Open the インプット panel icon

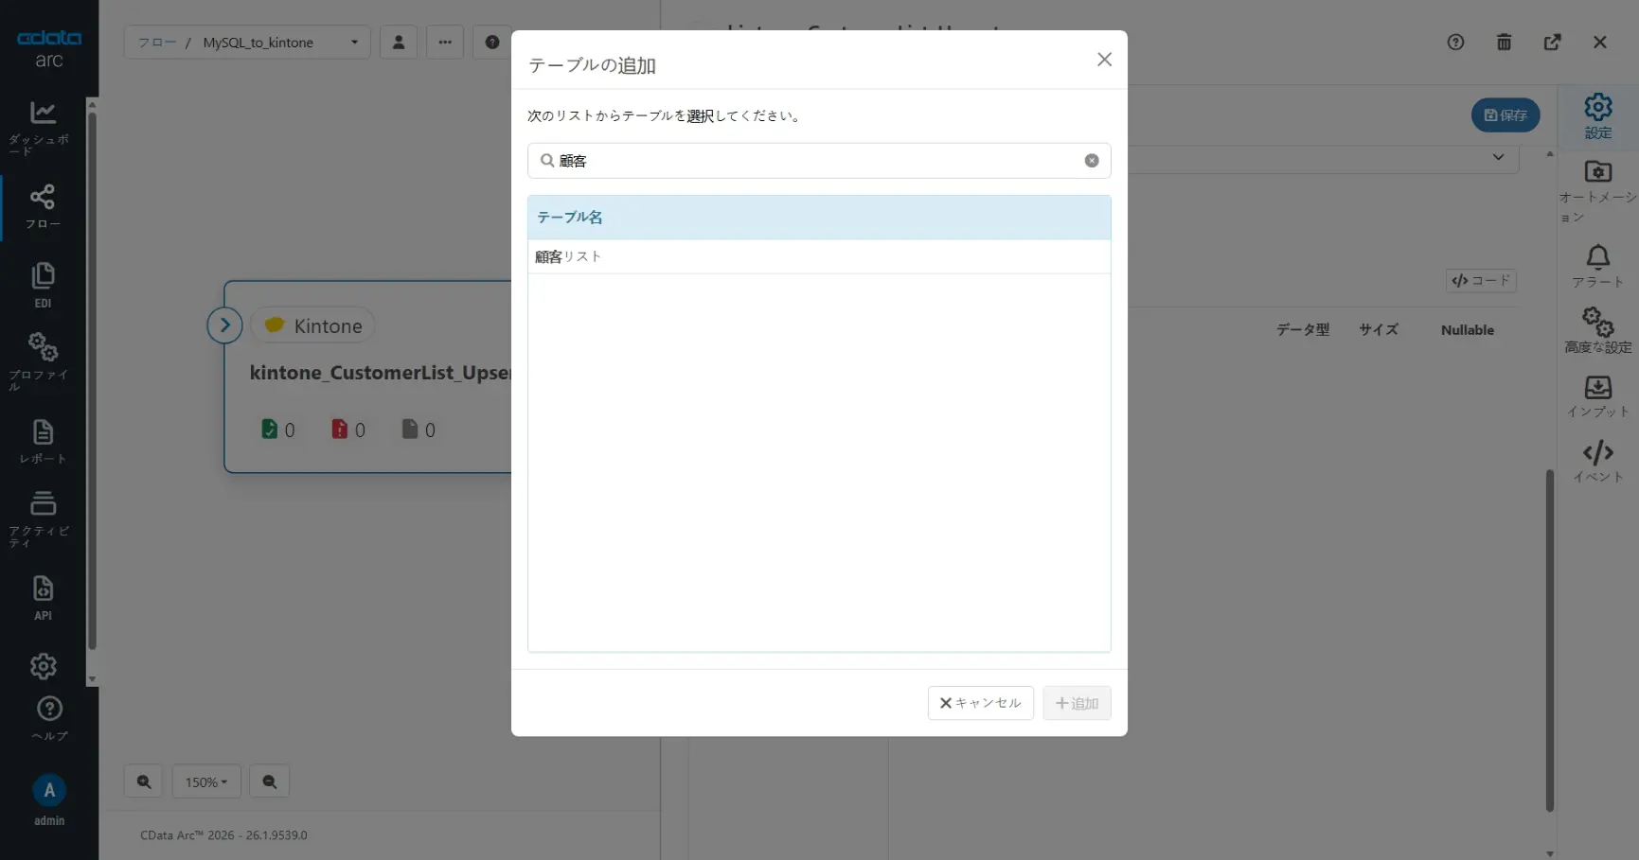pyautogui.click(x=1597, y=393)
